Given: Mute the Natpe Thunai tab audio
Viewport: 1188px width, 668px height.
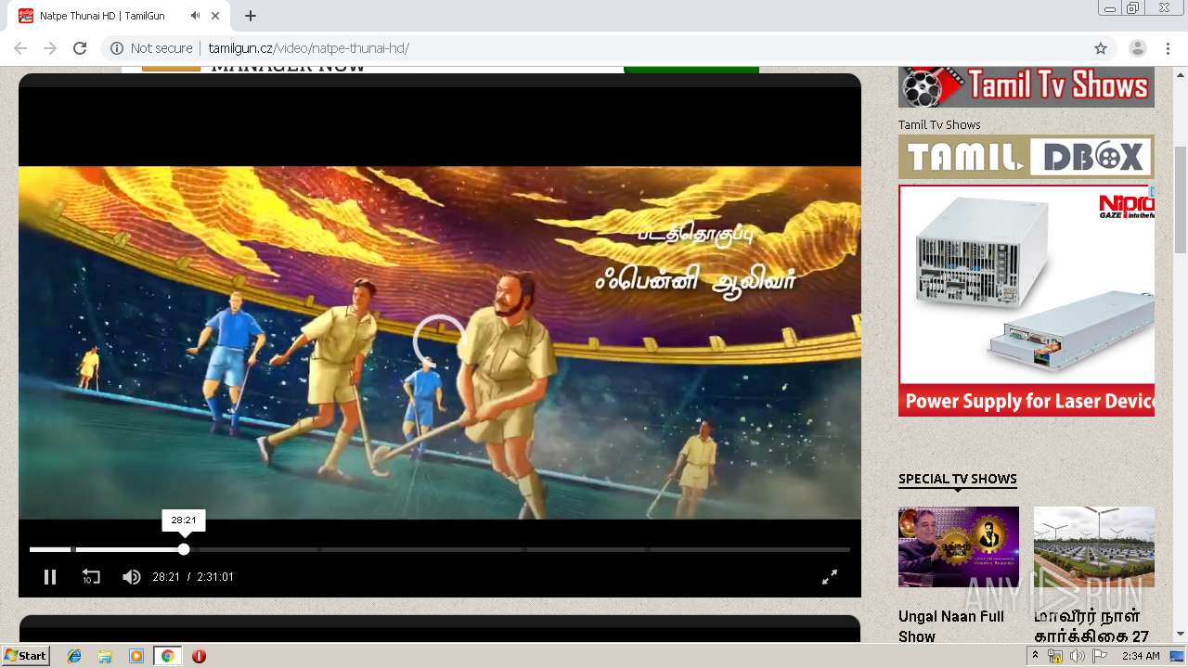Looking at the screenshot, I should 195,16.
